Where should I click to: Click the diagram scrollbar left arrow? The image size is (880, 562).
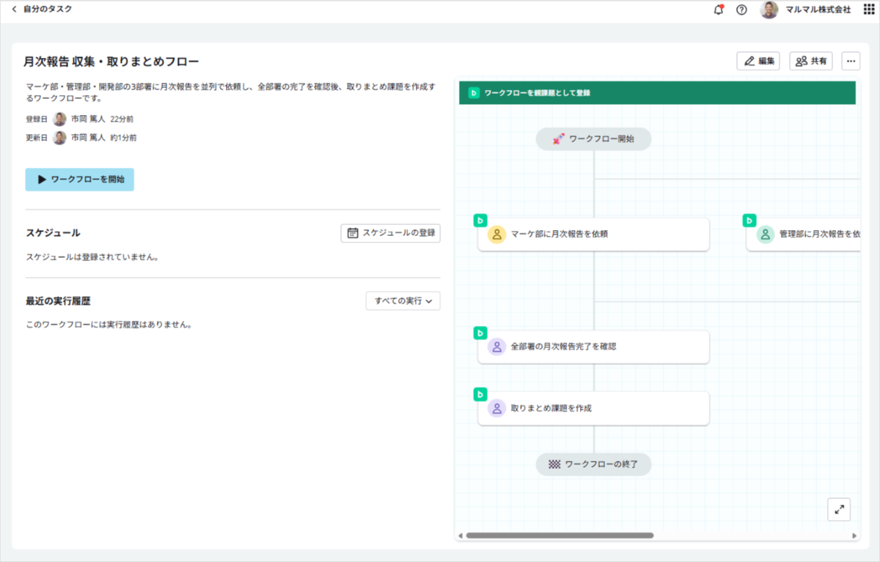(x=459, y=536)
